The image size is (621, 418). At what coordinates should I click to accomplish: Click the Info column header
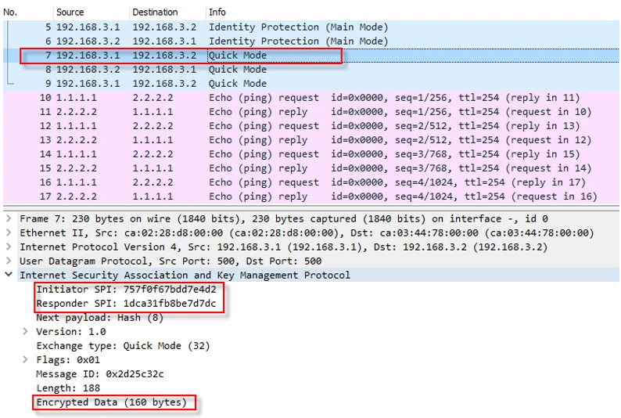217,13
